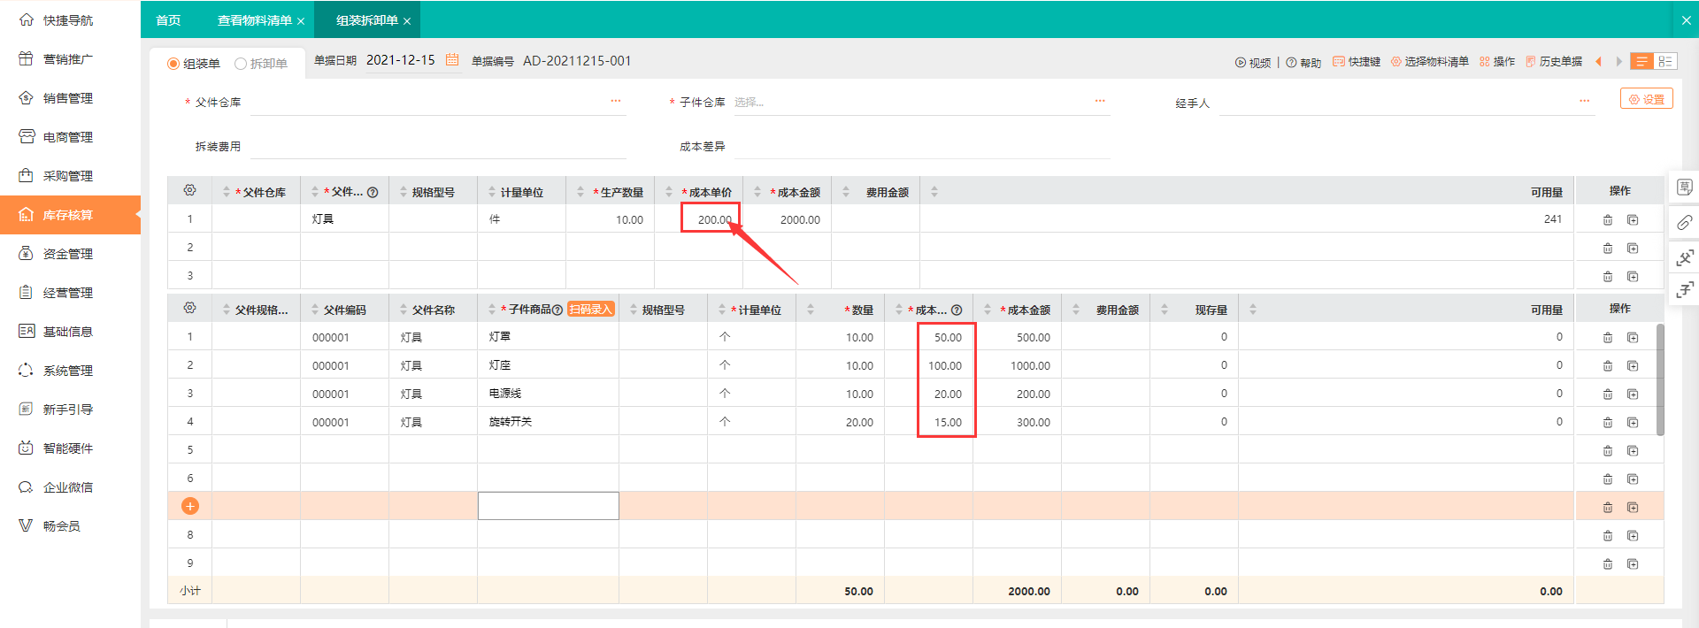Open the 父件仓库 selector ellipsis
Viewport: 1699px width, 628px height.
coord(615,102)
